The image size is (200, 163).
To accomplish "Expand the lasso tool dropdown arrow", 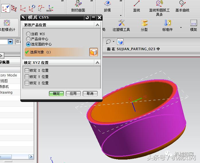I will point(113,42).
